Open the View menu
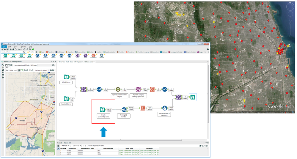The height and width of the screenshot is (159, 297). [16, 47]
